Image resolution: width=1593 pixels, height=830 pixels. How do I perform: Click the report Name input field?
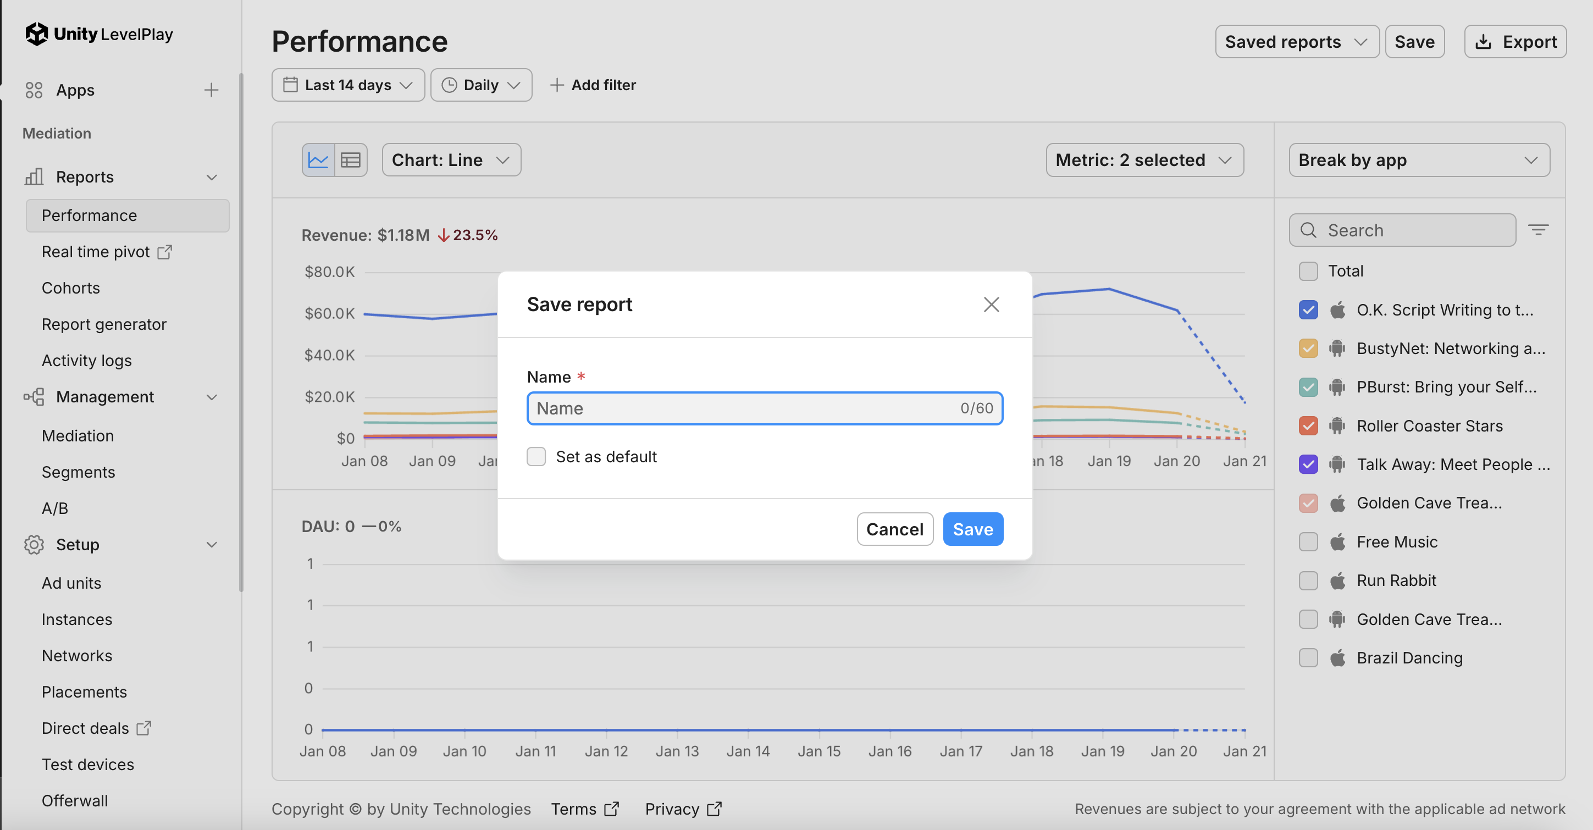[x=765, y=408]
